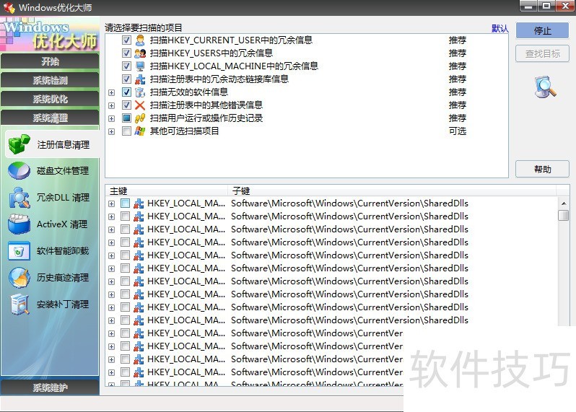Click the 帮助 button
This screenshot has height=412, width=576.
(x=543, y=170)
